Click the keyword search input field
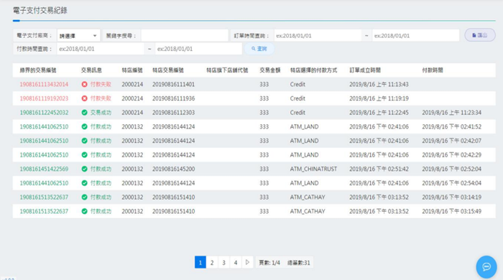This screenshot has height=280, width=503. click(185, 36)
